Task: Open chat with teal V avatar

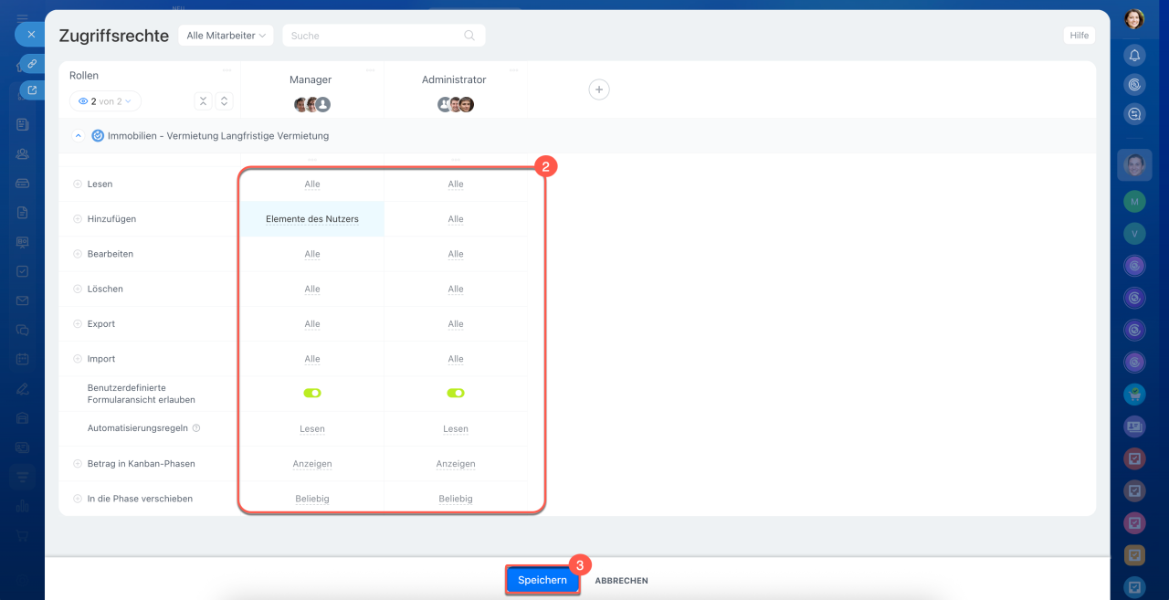Action: pyautogui.click(x=1134, y=233)
